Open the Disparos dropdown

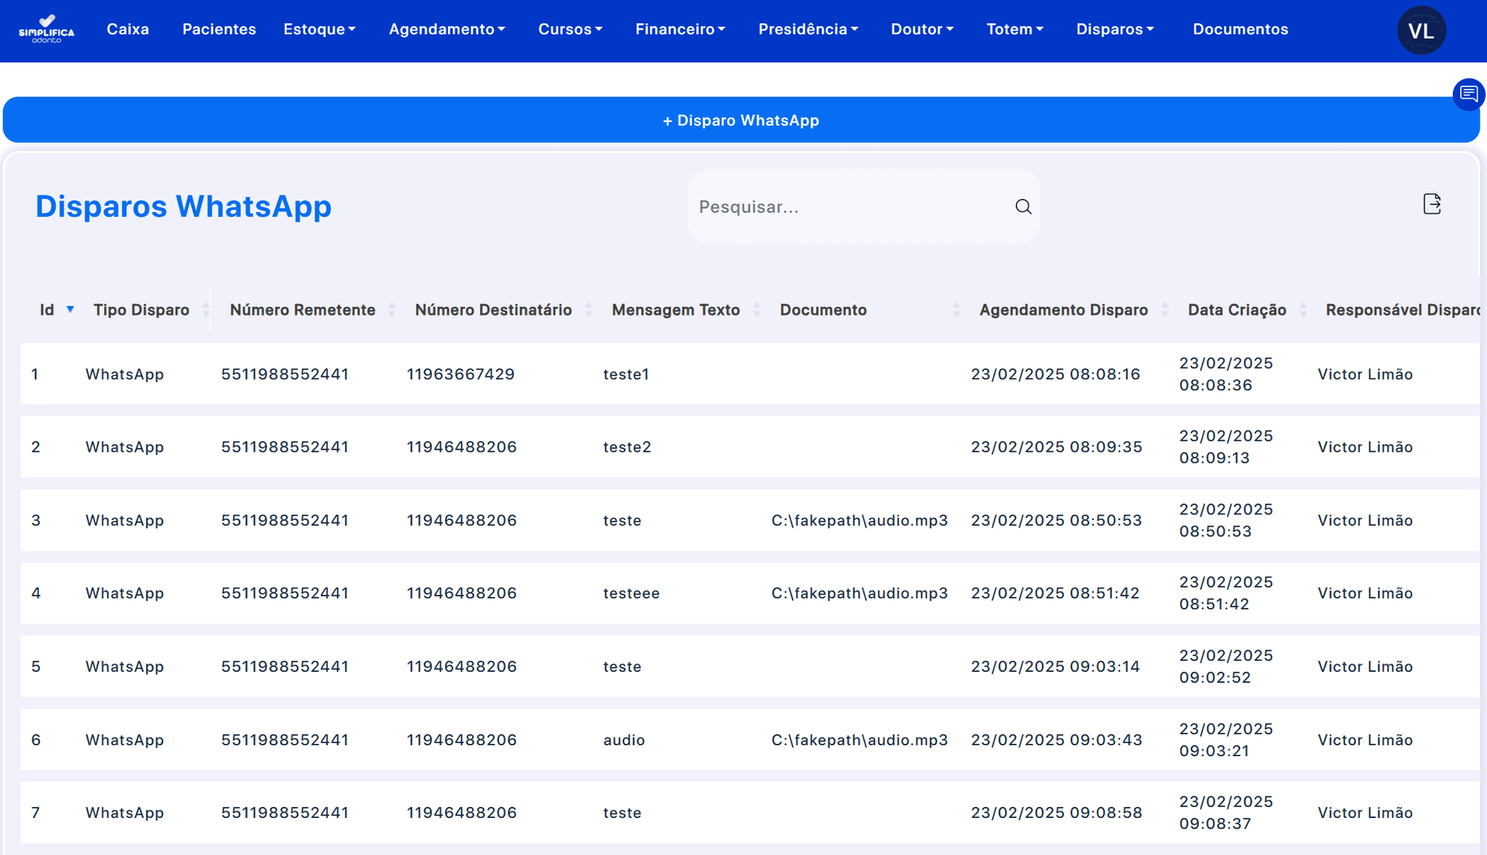[1115, 29]
